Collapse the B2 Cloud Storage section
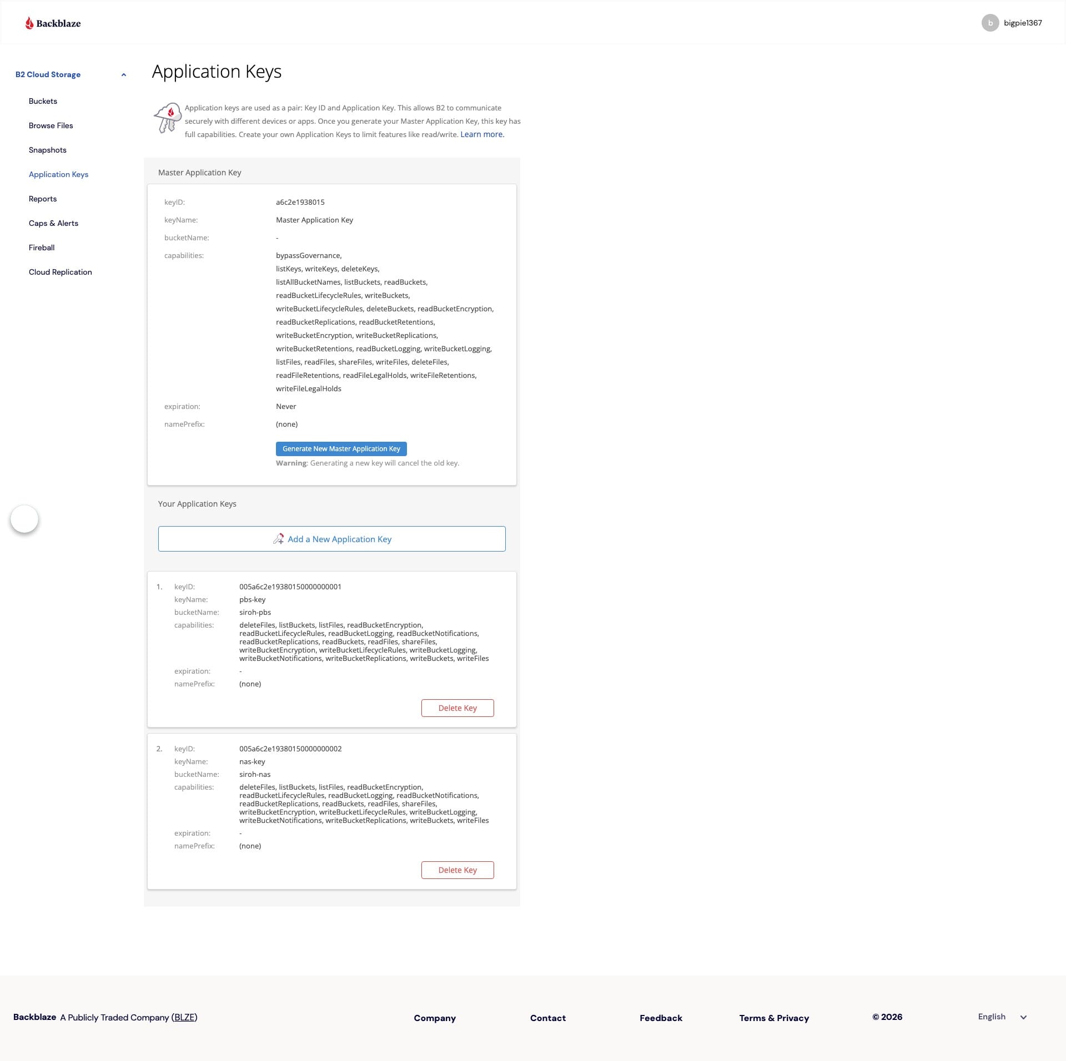The image size is (1066, 1061). (x=123, y=75)
